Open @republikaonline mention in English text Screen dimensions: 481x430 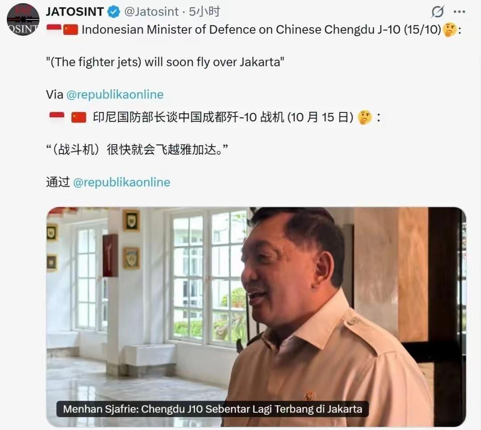[x=115, y=95]
